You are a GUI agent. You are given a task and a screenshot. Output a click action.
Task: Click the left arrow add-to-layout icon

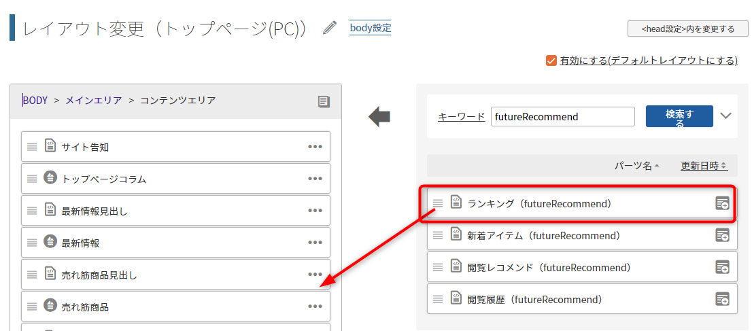(379, 117)
